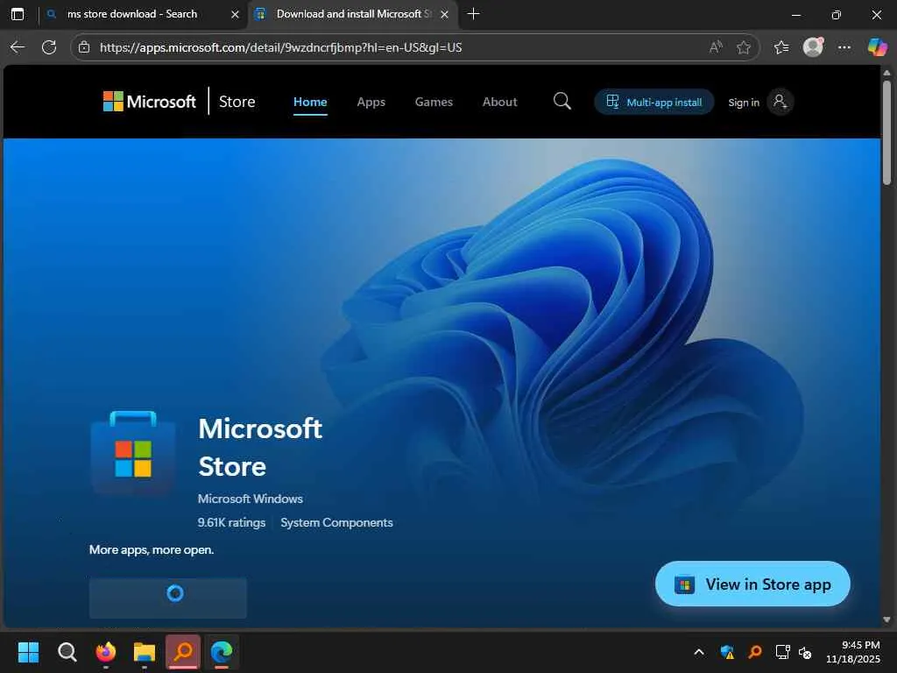The height and width of the screenshot is (673, 897).
Task: Open taskbar Search
Action: click(x=67, y=652)
